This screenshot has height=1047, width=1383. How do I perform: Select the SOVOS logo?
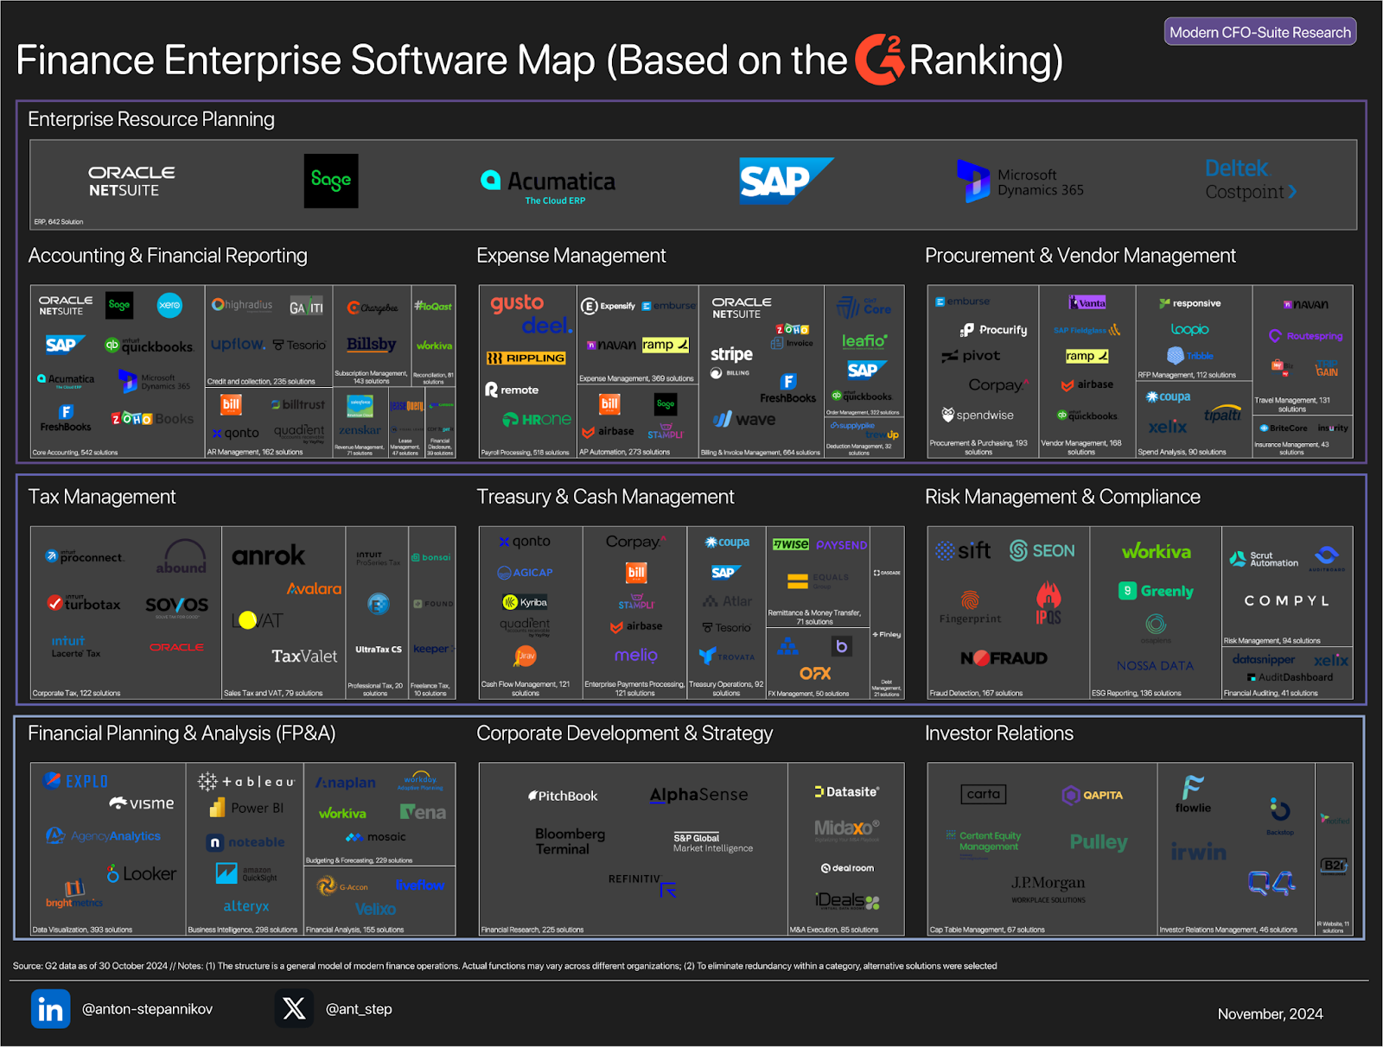point(176,606)
